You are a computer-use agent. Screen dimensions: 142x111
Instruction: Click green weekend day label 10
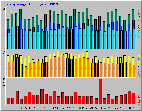[46, 108]
